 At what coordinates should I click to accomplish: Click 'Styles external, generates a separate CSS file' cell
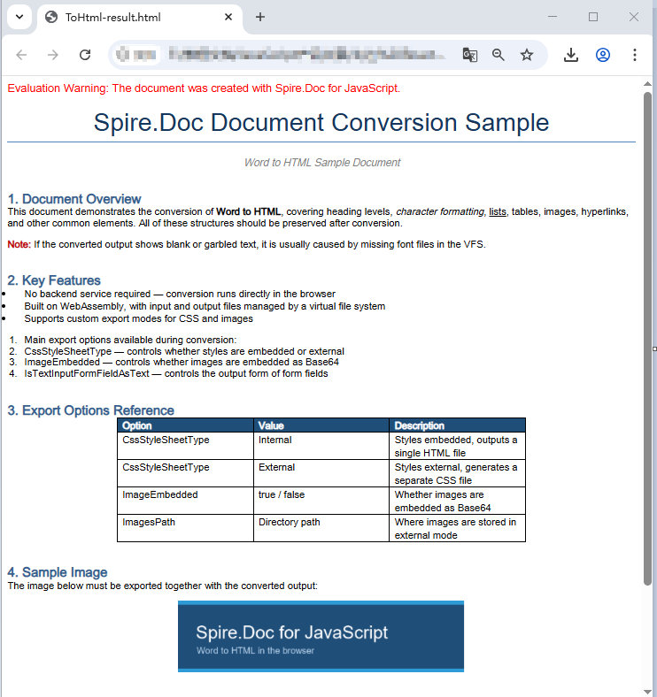coord(458,473)
